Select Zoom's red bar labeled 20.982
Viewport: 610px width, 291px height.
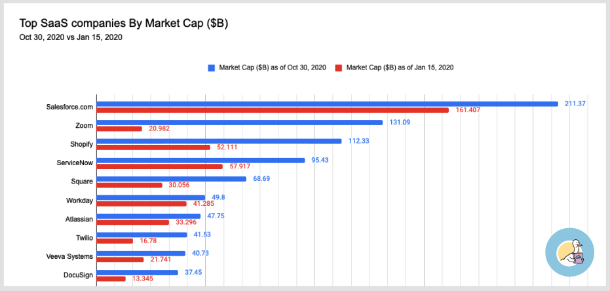[x=119, y=128]
